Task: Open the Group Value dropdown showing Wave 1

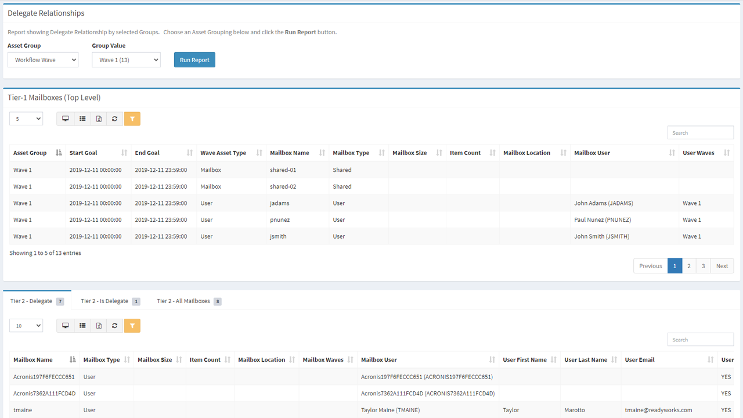Action: pos(126,60)
